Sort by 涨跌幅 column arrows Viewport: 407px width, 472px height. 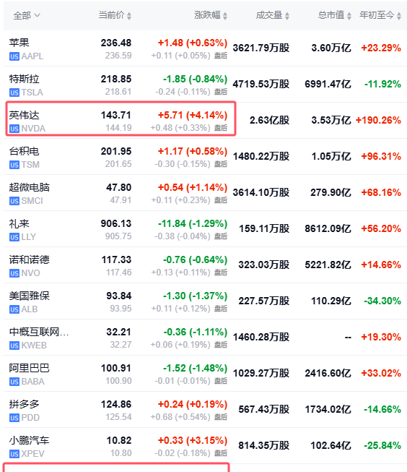[225, 16]
